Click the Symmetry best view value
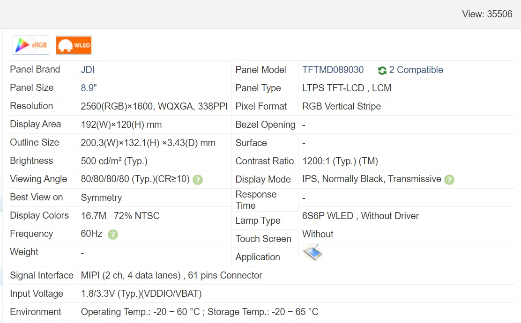This screenshot has width=521, height=323. coord(101,198)
